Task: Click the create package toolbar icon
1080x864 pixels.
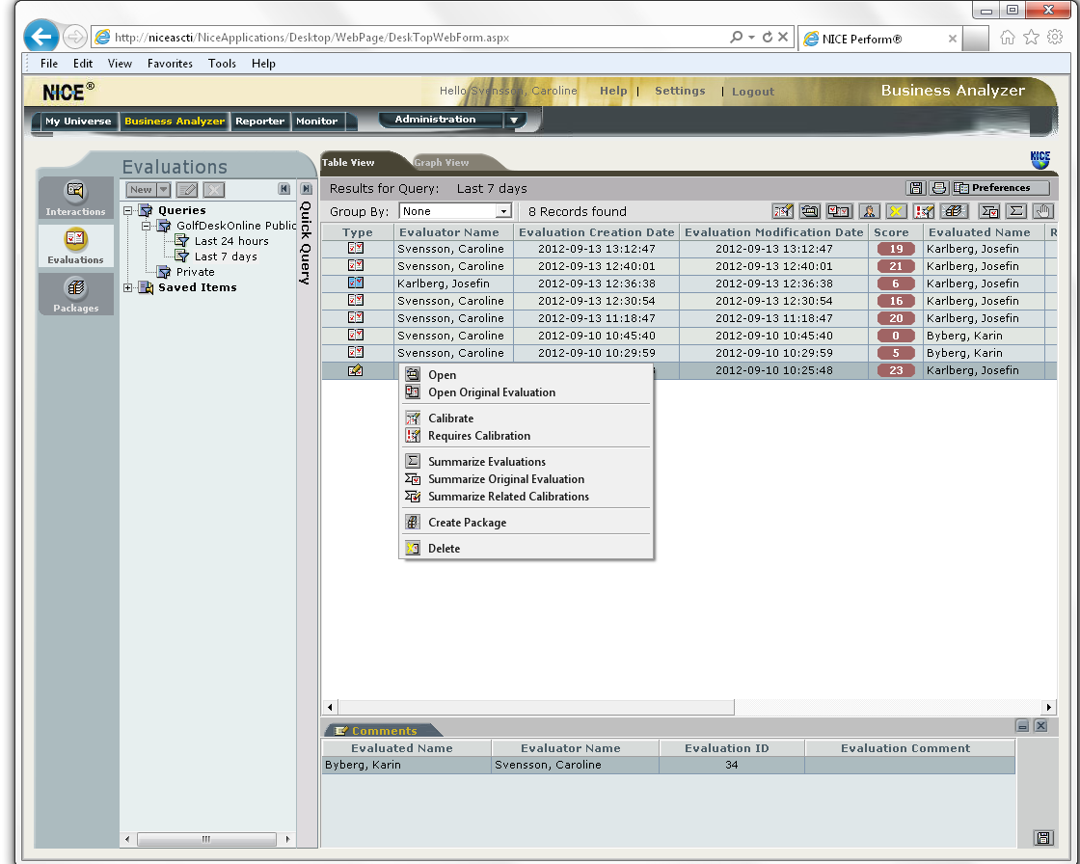Action: point(954,211)
